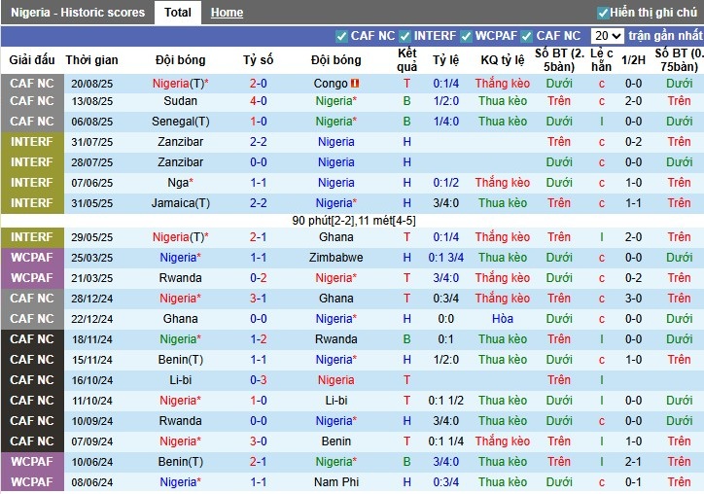
Task: Click the penalty note 90 phút[2-2],11 mét[4-5]
Action: 354,221
